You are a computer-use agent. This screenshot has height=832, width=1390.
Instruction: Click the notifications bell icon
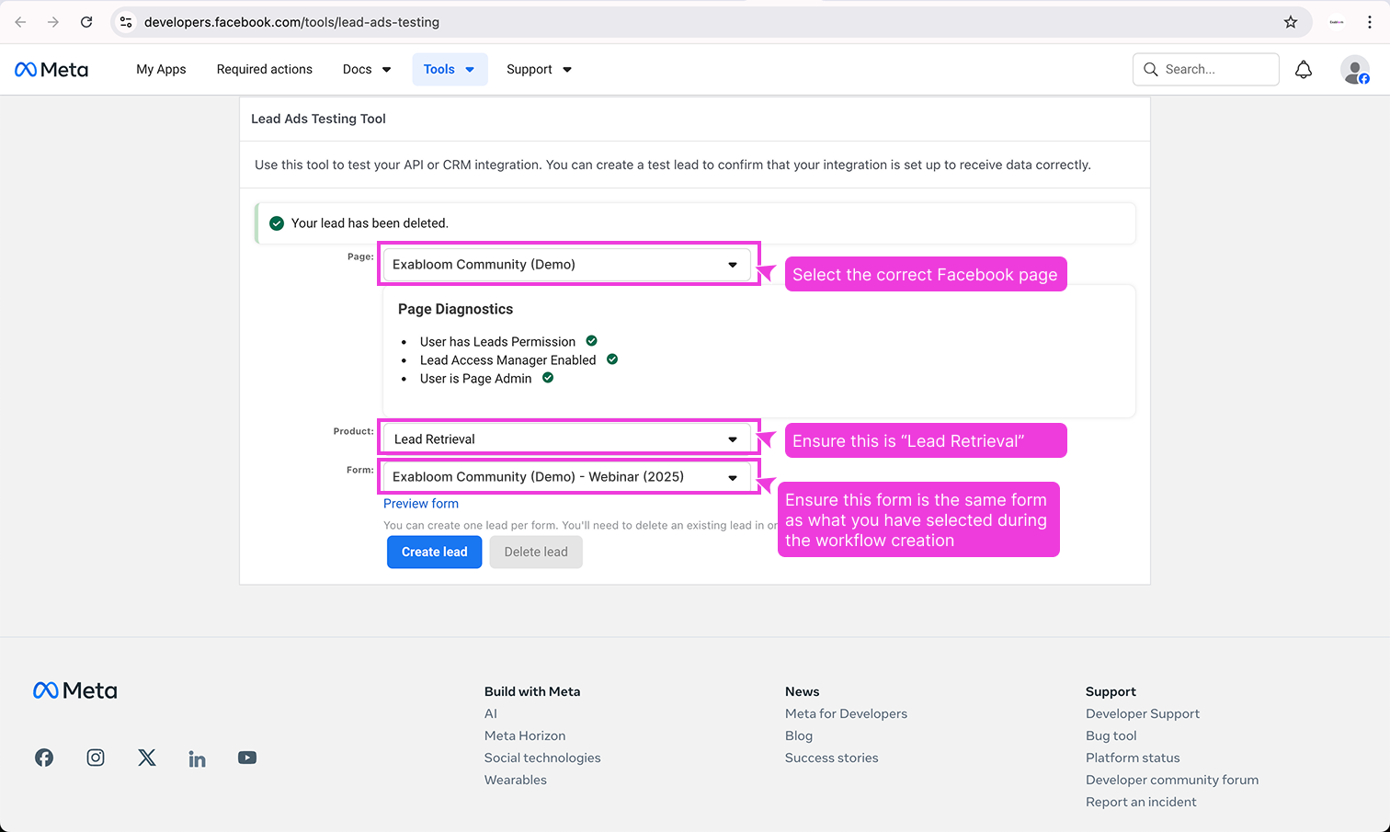[x=1304, y=70]
